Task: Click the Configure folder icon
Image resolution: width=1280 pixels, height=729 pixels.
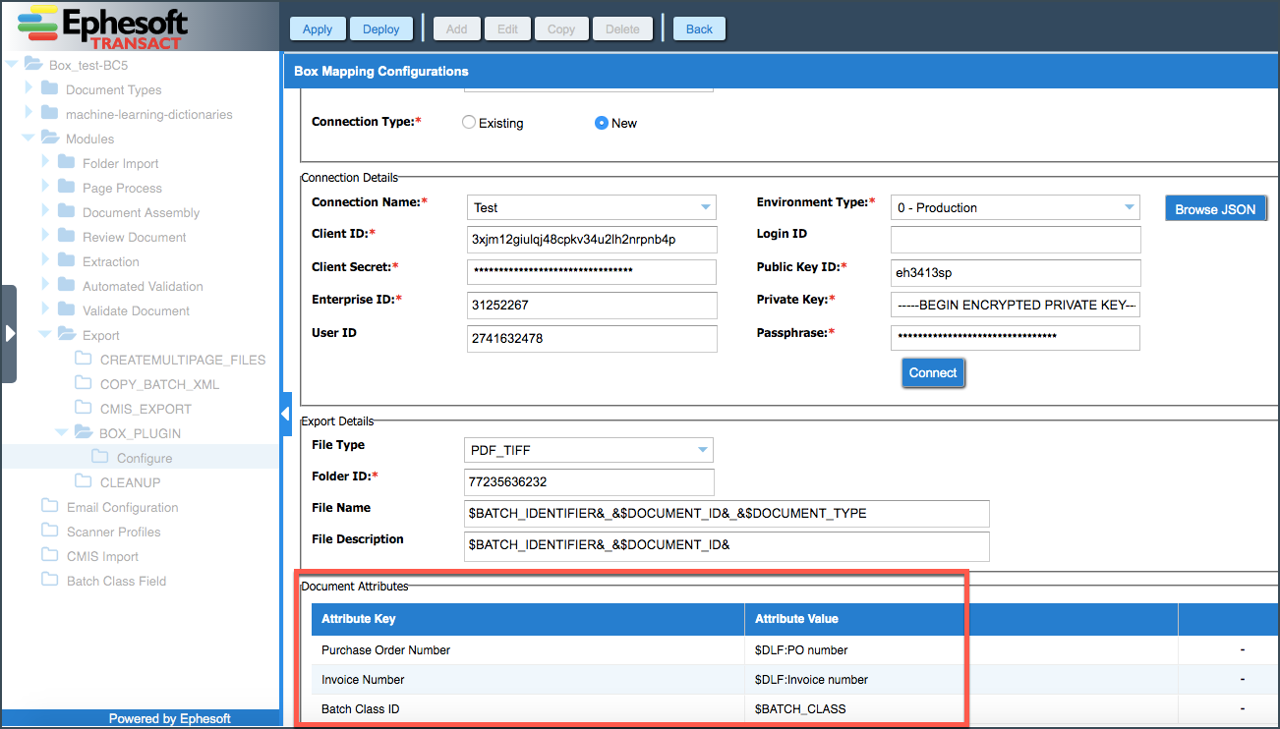Action: [100, 458]
